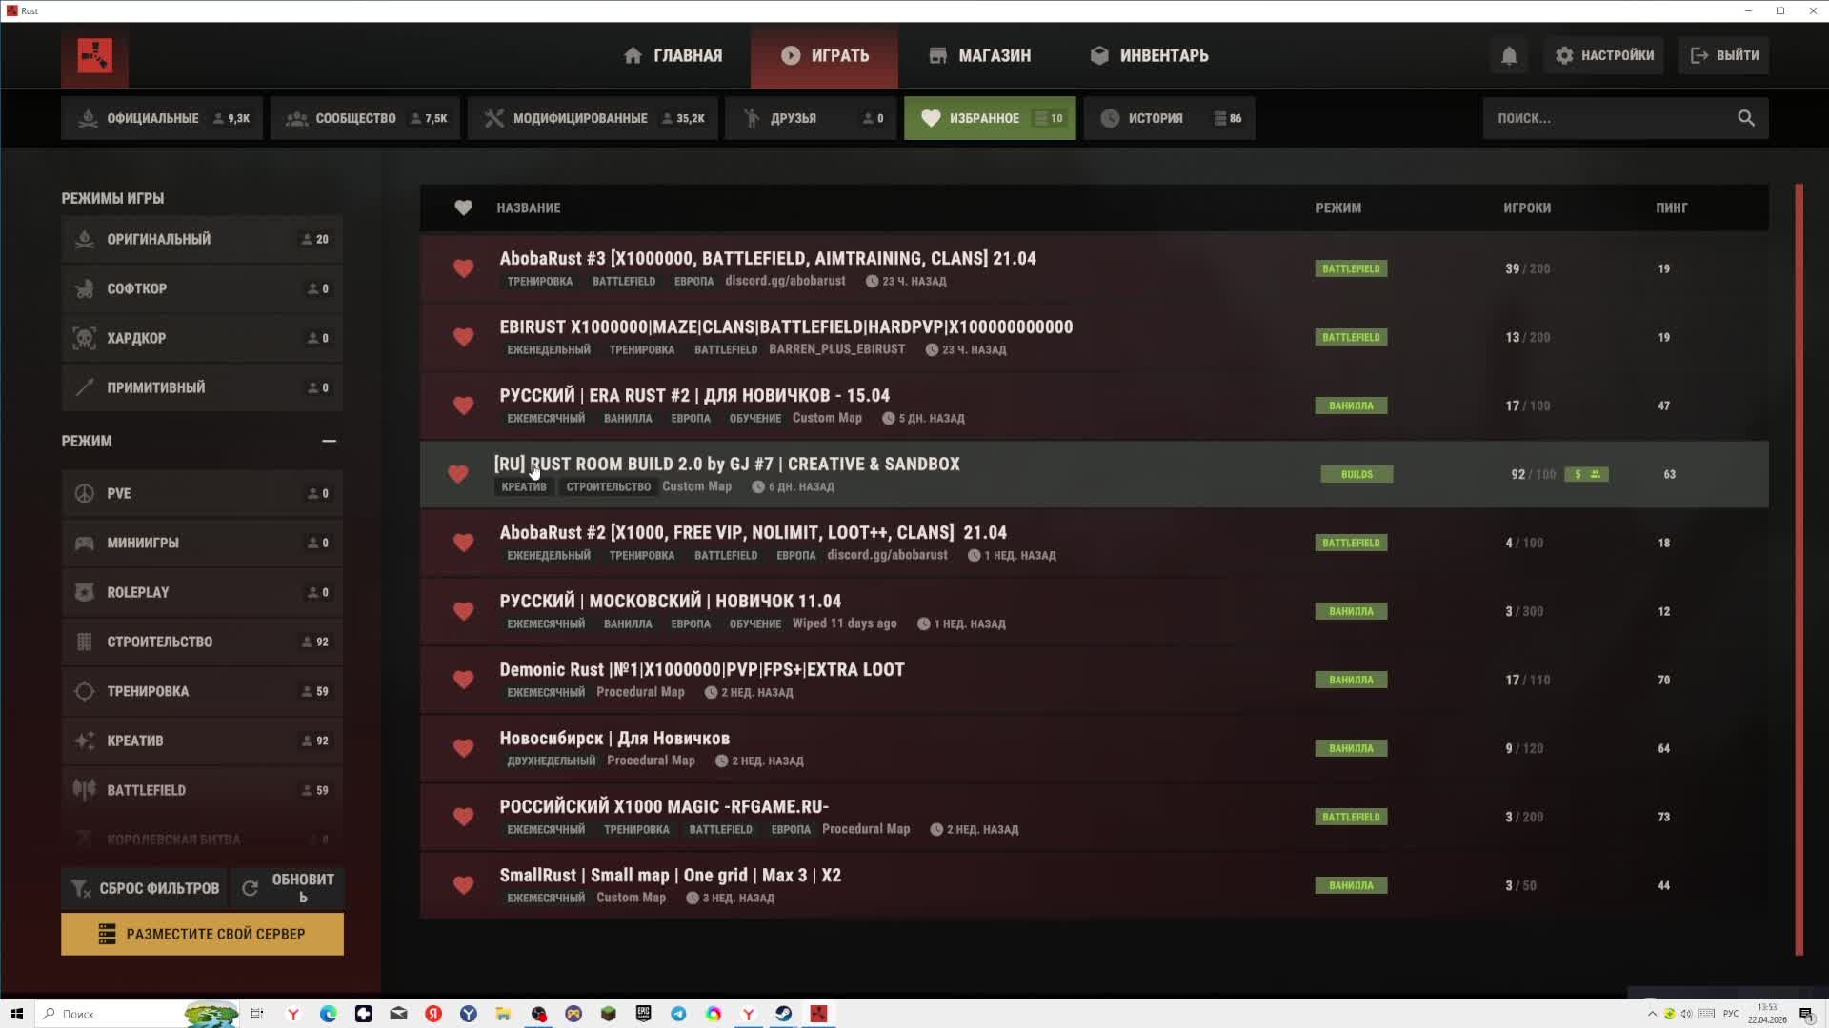Focus the Поиск search field
Viewport: 1829px width, 1028px height.
click(1610, 118)
